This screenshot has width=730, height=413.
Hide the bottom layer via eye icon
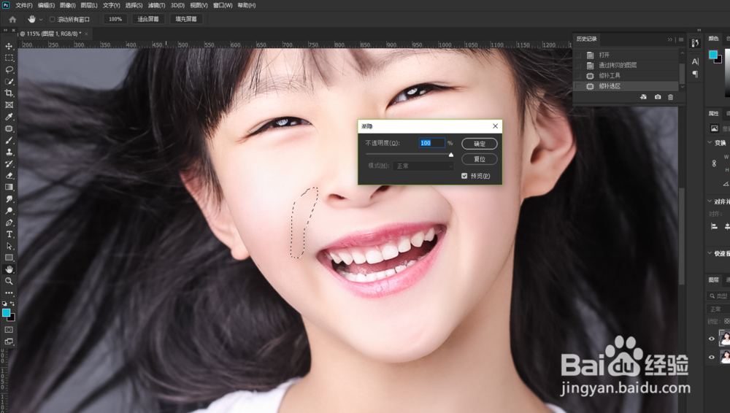click(x=711, y=357)
